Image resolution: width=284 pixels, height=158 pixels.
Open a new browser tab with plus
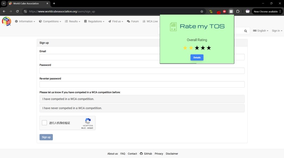pos(54,3)
